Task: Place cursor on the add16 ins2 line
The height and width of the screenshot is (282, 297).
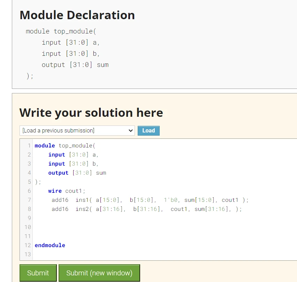Action: (x=146, y=209)
